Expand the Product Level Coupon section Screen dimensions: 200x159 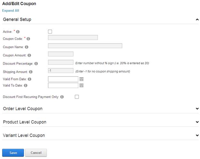[x=197, y=122]
